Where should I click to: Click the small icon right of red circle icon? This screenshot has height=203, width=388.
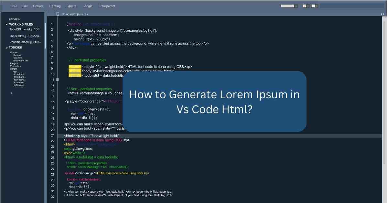point(308,6)
